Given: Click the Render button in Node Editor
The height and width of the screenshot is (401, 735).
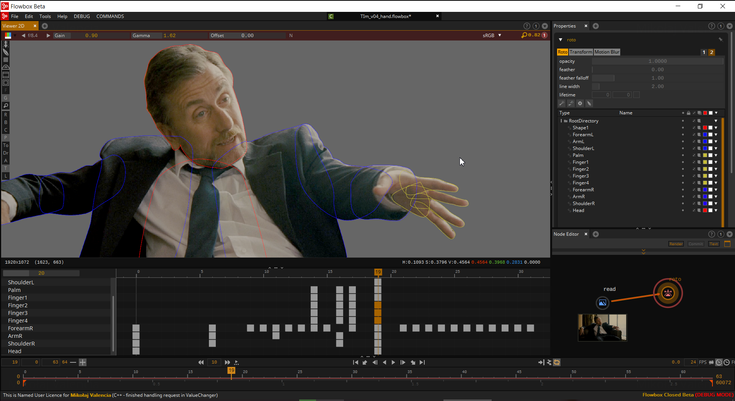Looking at the screenshot, I should pyautogui.click(x=676, y=244).
